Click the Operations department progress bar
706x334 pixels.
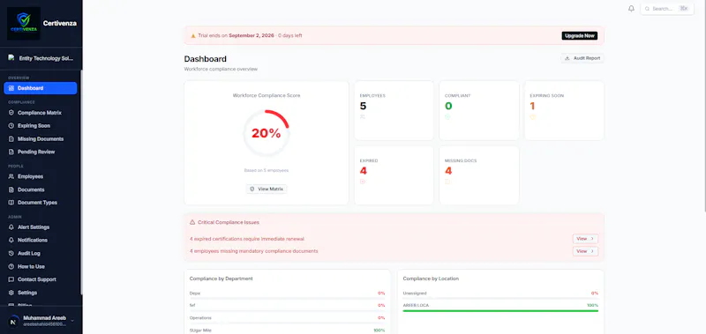288,323
